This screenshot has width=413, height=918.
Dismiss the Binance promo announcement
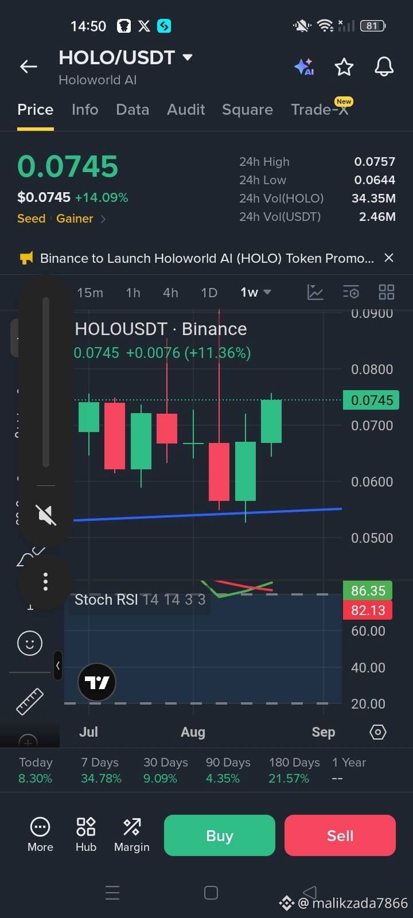[x=389, y=258]
